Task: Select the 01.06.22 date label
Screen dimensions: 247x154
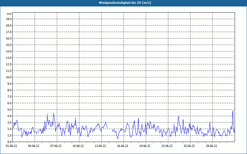Action: tap(11, 146)
